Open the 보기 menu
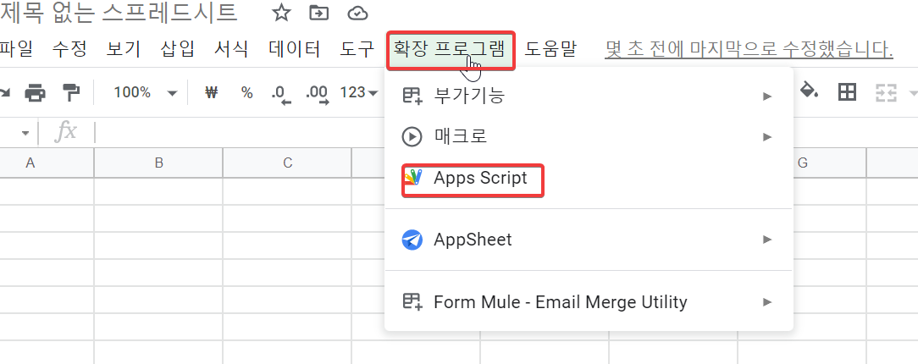This screenshot has width=918, height=364. click(x=124, y=50)
